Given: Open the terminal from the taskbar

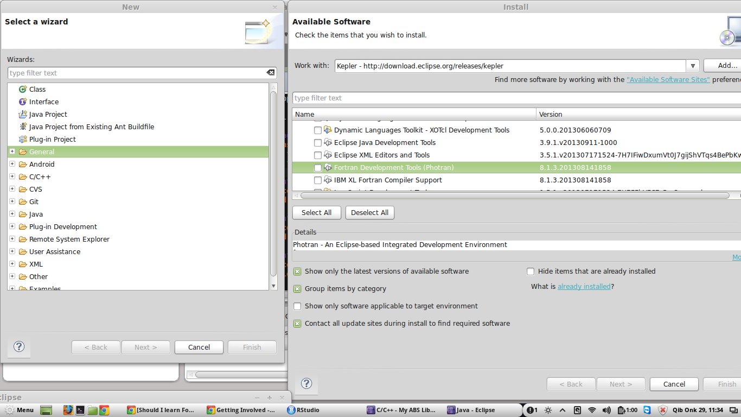Looking at the screenshot, I should pos(80,410).
